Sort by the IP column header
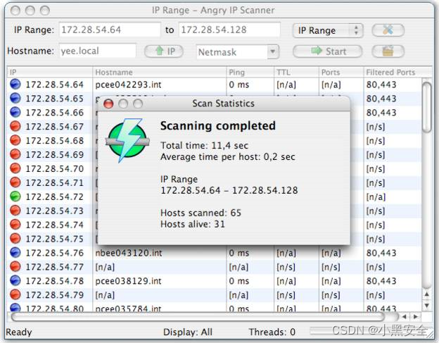This screenshot has height=343, width=439. point(50,73)
